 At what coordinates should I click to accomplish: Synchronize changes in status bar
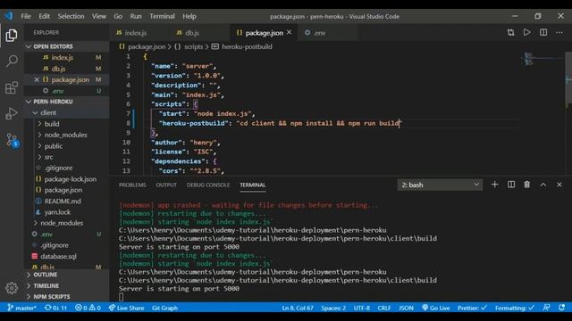(x=55, y=308)
